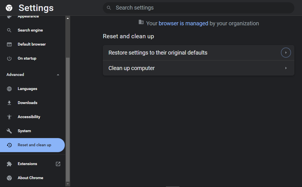Click the magnifier icon in search box
Screen dimensions: 302x187
(x=109, y=8)
